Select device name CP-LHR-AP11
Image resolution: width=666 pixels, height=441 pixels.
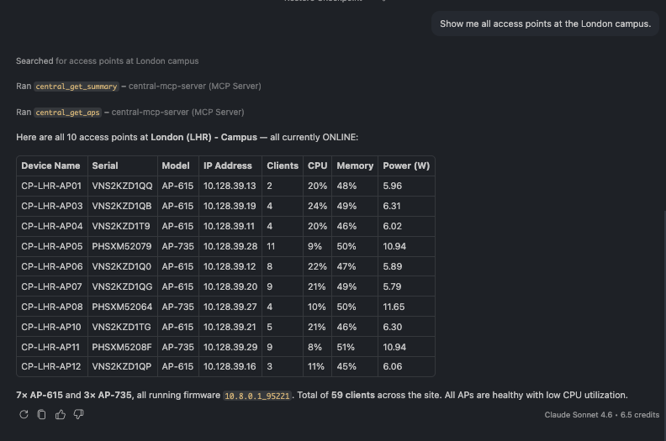(x=50, y=347)
